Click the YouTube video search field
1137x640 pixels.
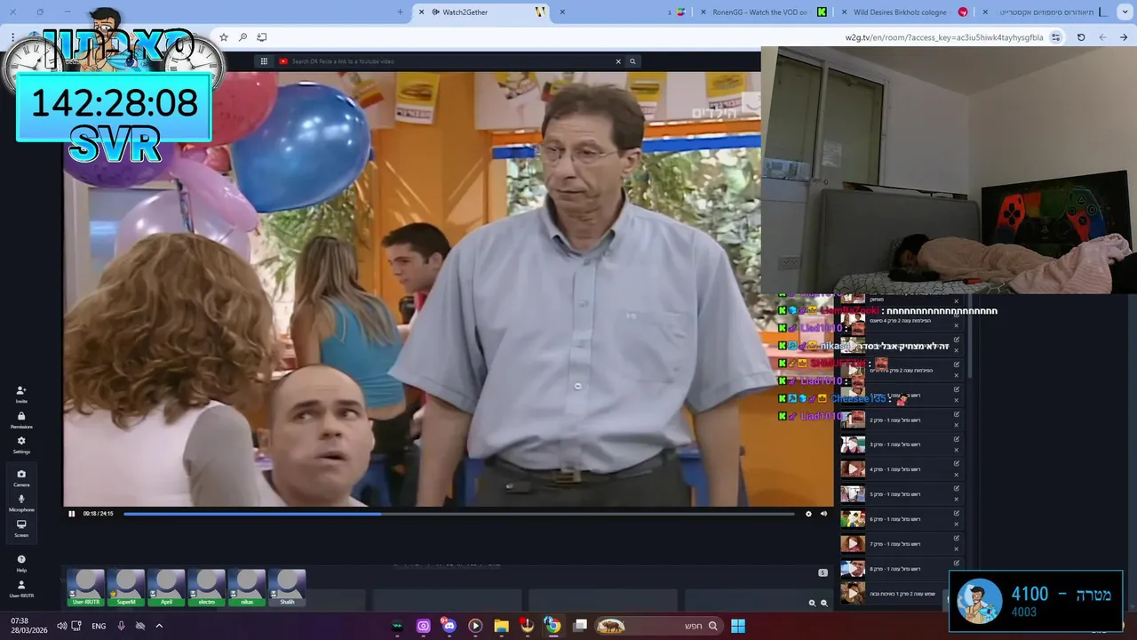pyautogui.click(x=444, y=61)
